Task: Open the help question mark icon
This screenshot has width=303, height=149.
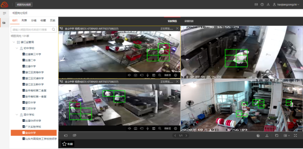Action: tap(262, 5)
